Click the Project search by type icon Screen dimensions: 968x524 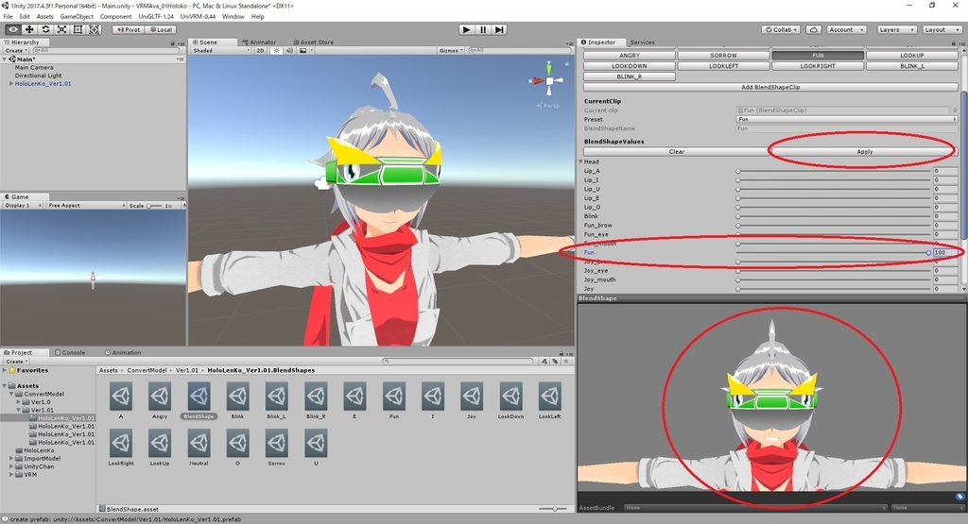pos(544,362)
